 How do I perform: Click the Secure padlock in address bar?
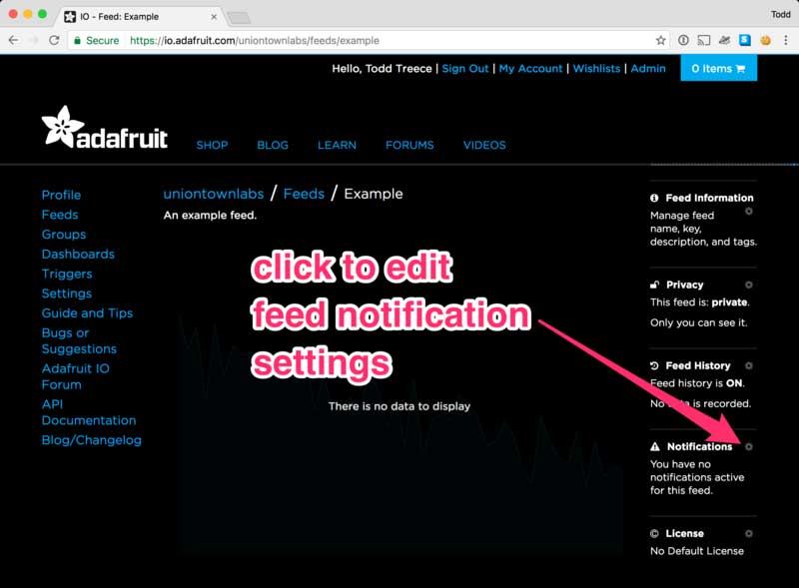[x=79, y=41]
